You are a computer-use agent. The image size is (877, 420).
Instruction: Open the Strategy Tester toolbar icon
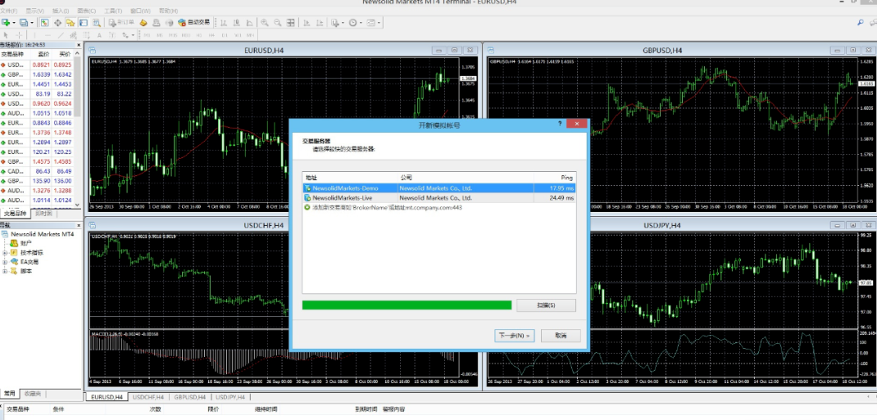point(96,22)
